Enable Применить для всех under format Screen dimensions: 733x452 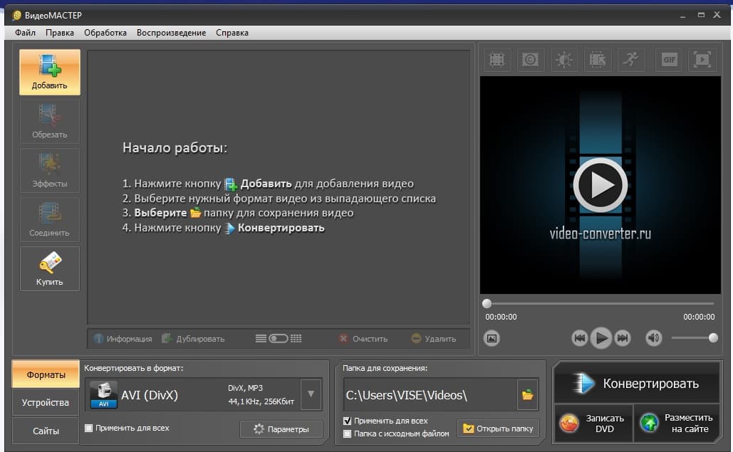(89, 428)
